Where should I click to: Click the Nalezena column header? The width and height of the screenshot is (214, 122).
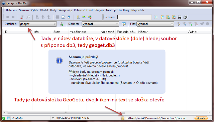click(x=101, y=32)
